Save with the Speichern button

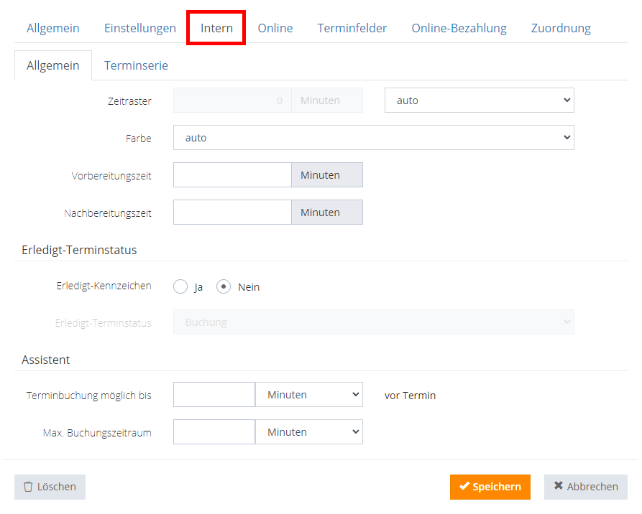(490, 487)
